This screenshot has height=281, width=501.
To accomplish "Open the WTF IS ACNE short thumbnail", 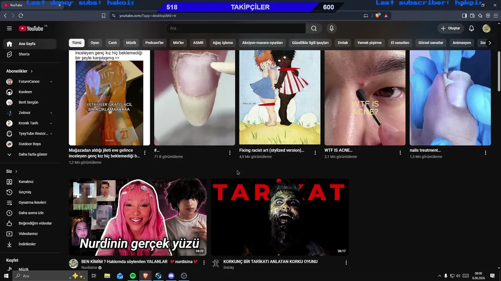I will point(365,98).
